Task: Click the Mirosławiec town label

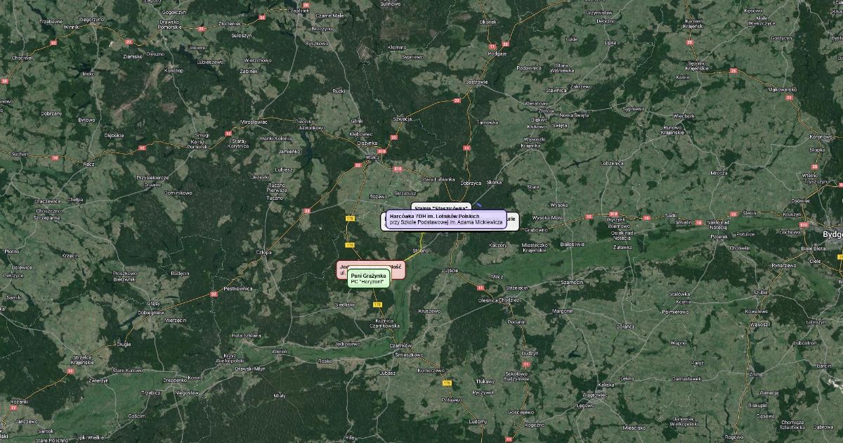Action: [x=254, y=121]
